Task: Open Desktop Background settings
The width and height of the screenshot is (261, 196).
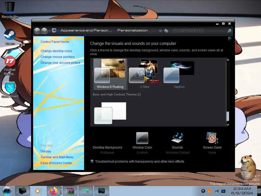Action: (x=107, y=147)
